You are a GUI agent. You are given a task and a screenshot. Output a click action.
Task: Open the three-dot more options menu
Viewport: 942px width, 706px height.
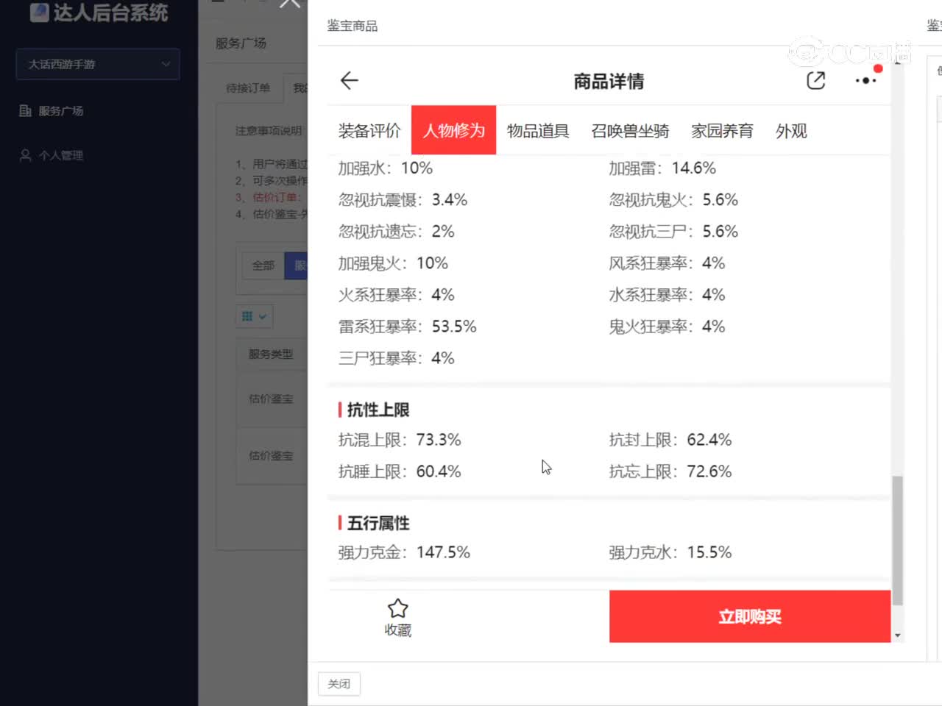[x=865, y=80]
